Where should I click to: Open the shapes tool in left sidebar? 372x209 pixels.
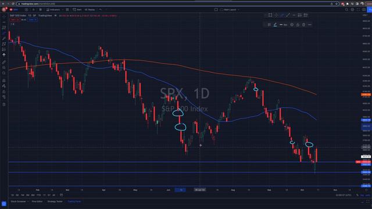(x=4, y=44)
